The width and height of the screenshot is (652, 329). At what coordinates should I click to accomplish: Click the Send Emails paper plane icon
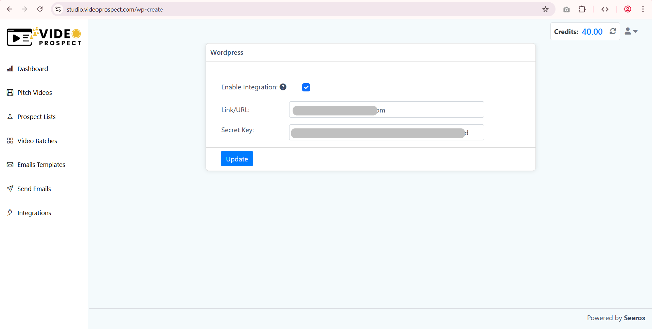(10, 189)
